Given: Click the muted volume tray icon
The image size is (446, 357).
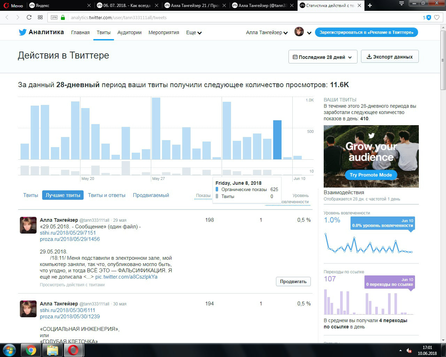Looking at the screenshot, I should tap(408, 350).
